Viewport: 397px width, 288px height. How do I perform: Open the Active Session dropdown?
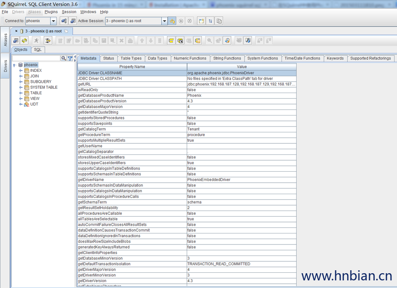tap(164, 21)
